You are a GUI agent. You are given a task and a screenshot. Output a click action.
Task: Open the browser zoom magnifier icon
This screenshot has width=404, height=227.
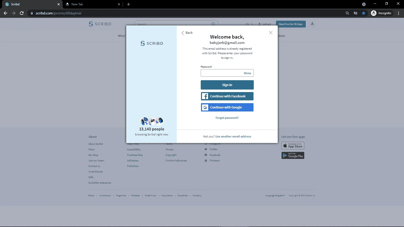(x=347, y=13)
